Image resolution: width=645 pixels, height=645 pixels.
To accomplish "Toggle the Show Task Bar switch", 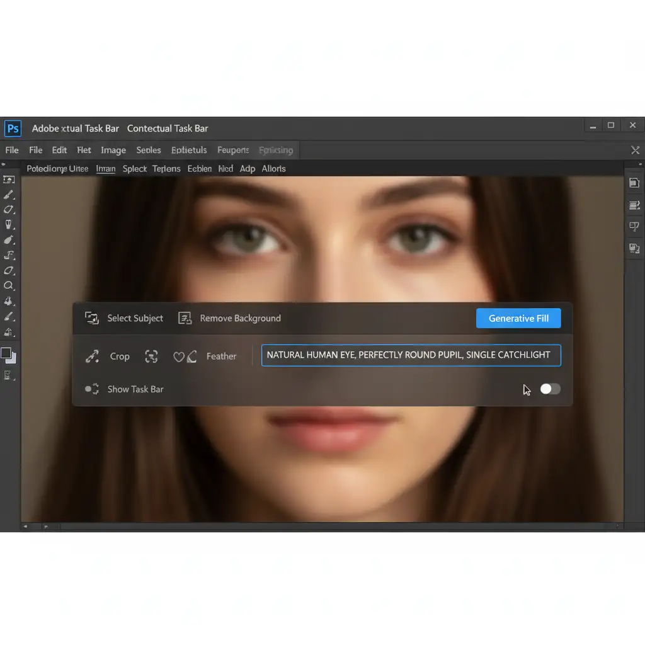I will pyautogui.click(x=549, y=389).
